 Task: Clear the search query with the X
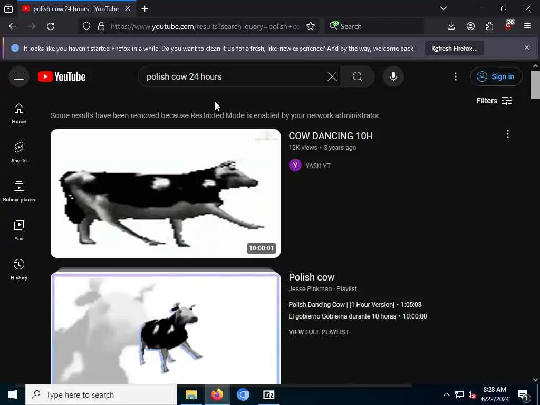[x=332, y=76]
